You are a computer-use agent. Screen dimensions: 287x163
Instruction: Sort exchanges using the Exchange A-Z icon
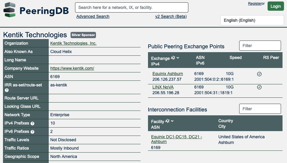click(173, 58)
